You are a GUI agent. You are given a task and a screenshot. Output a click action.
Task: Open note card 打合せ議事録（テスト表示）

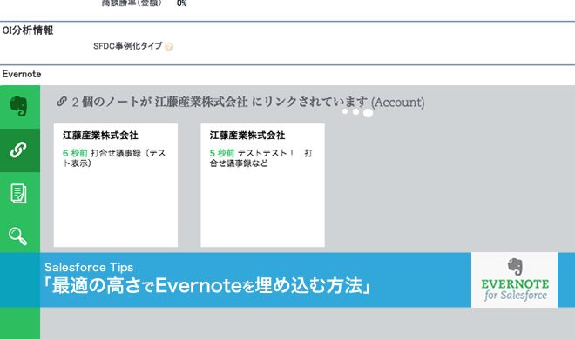pyautogui.click(x=116, y=185)
